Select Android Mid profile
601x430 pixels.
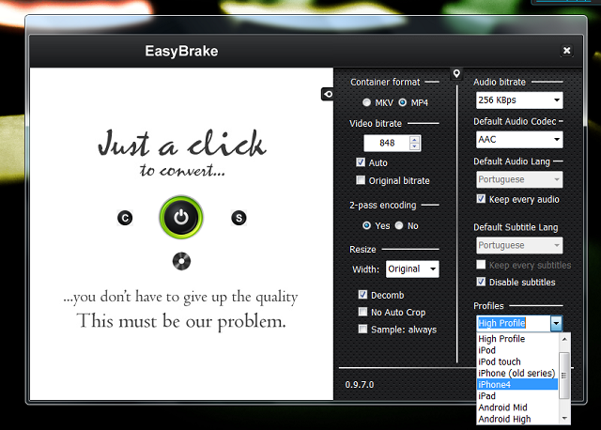click(517, 407)
